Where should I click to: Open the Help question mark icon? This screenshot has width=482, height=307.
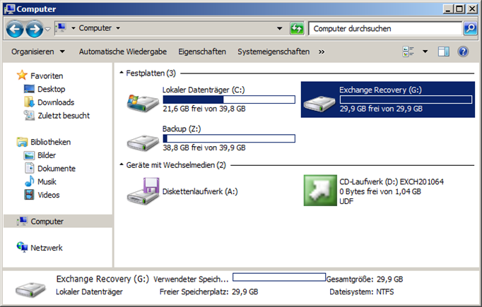464,52
